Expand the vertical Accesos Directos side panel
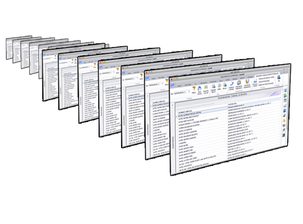Viewport: 303px width, 224px height. 173,143
